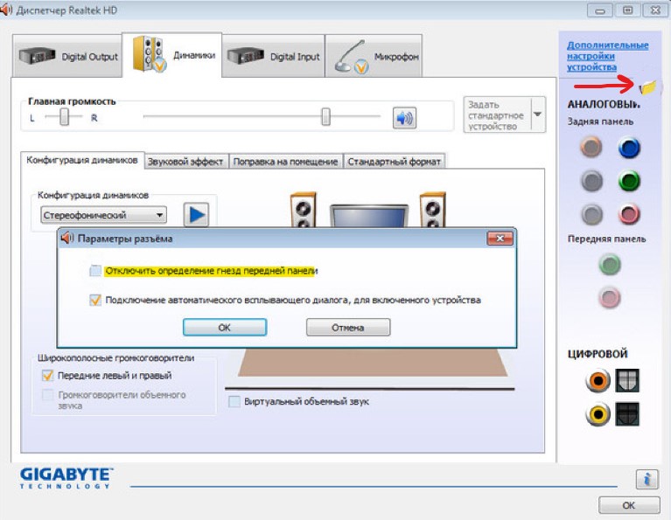Open the information button near GIGABYTE logo
The width and height of the screenshot is (671, 520).
point(647,479)
